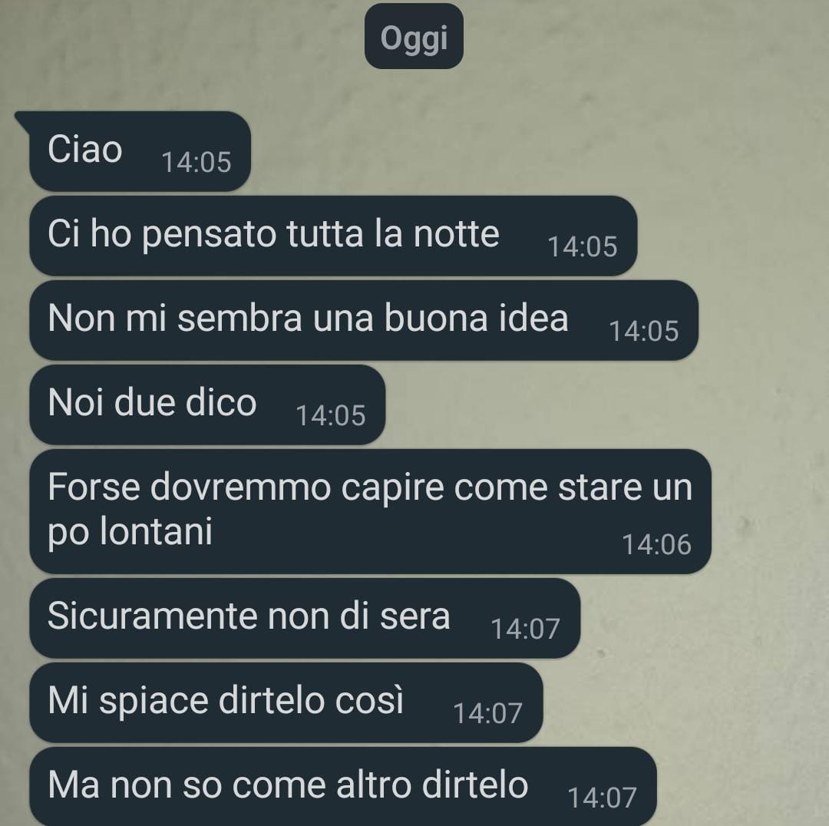Tap the timestamp of 'Non mi sembra una buona idea'
This screenshot has height=826, width=829.
tap(644, 332)
